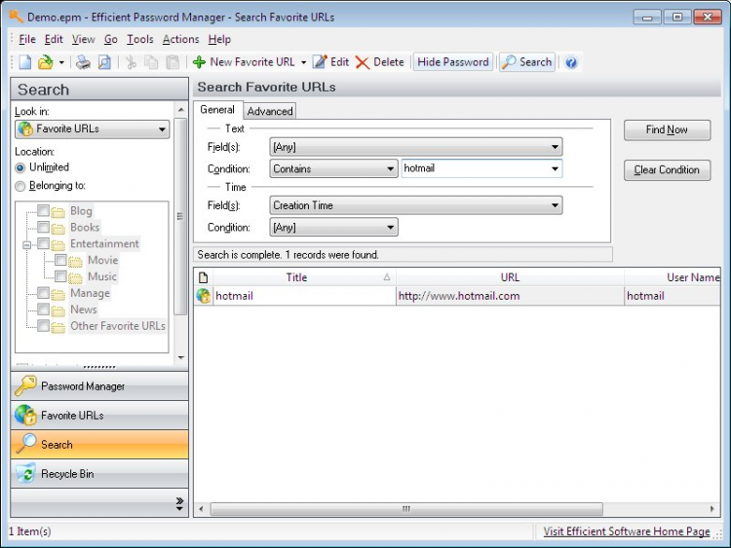The image size is (731, 548).
Task: Click the hotmail record globe icon
Action: click(x=204, y=296)
